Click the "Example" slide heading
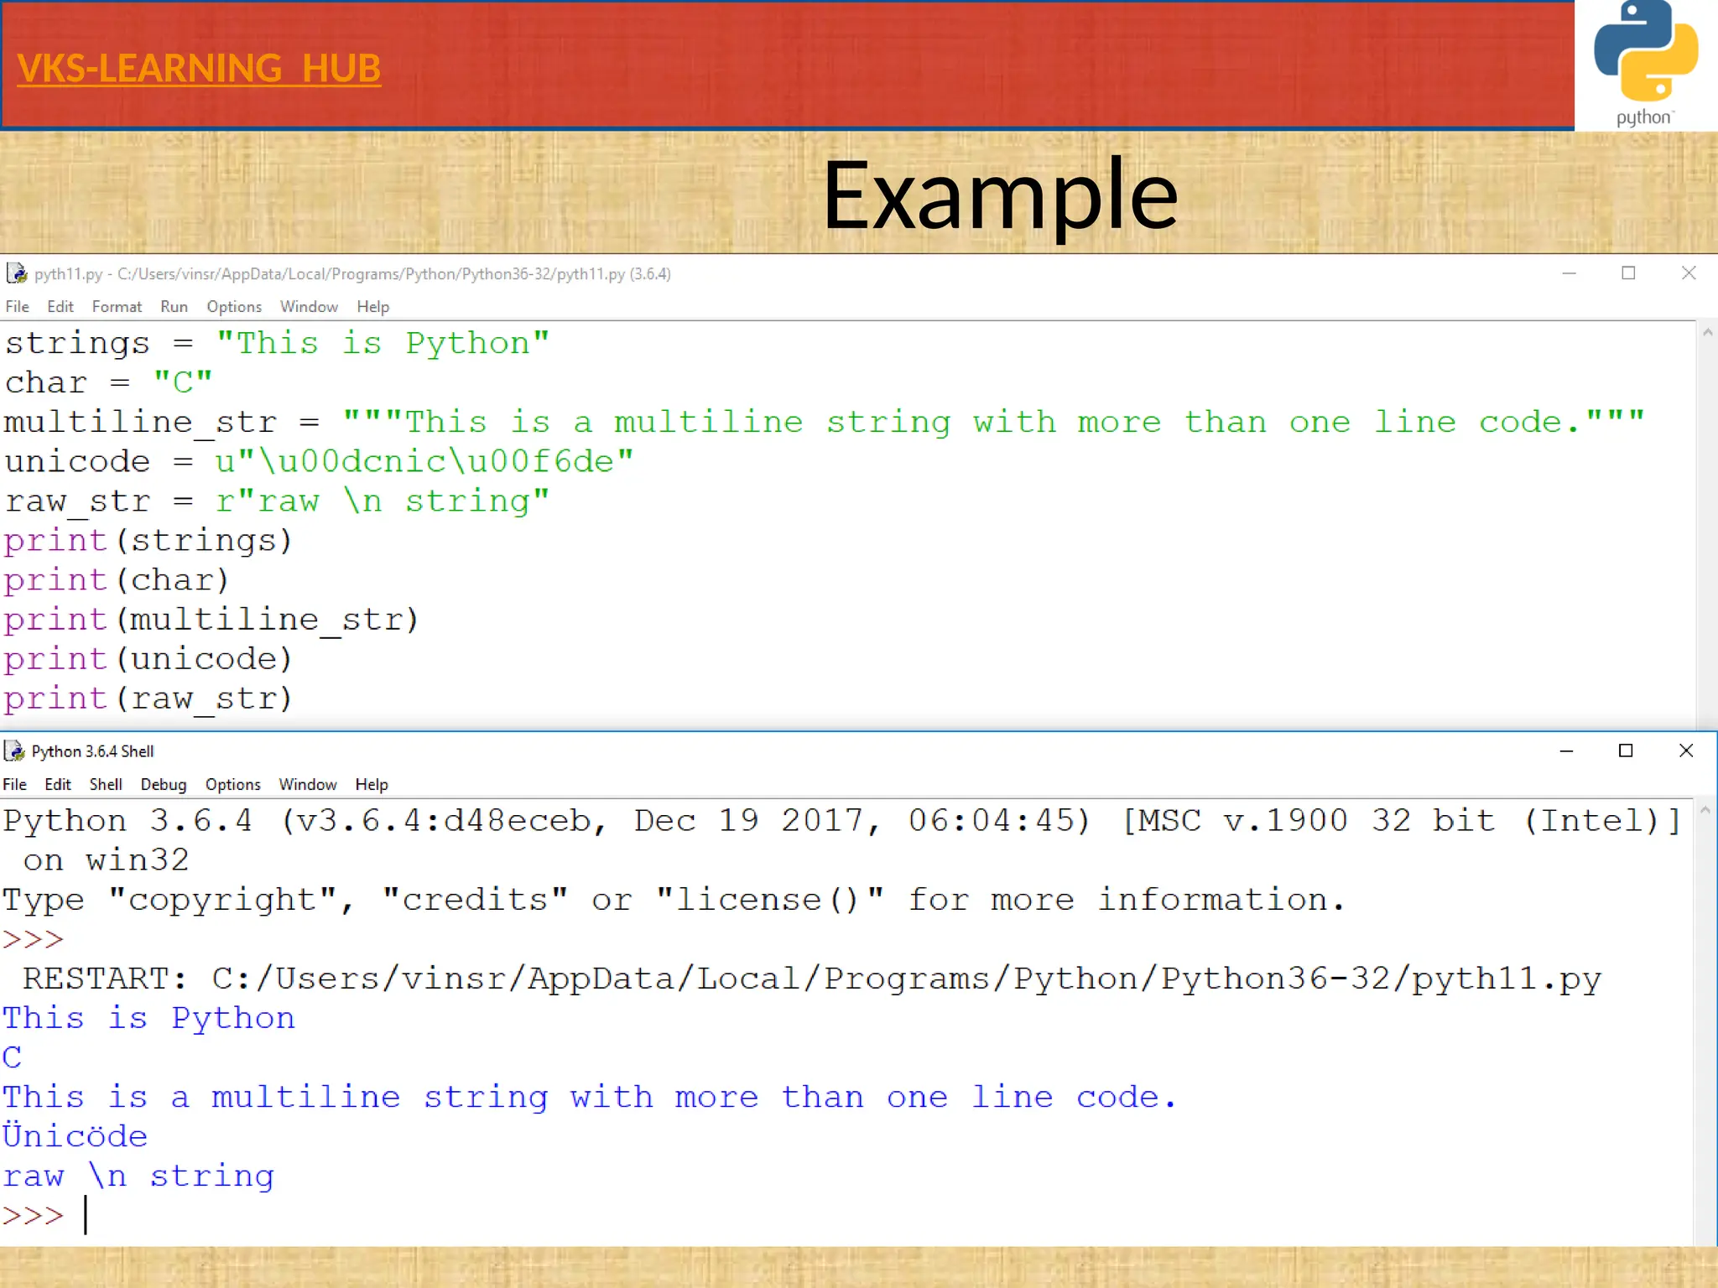 pyautogui.click(x=1001, y=197)
